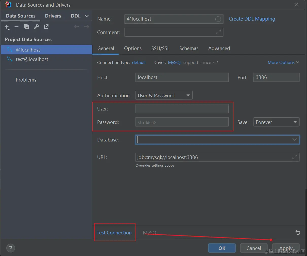
Task: Click the Test Connection link
Action: click(x=114, y=233)
